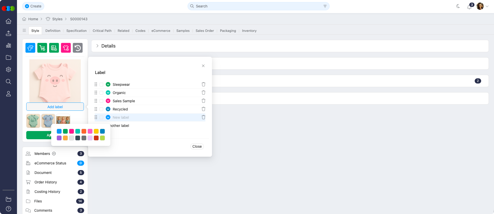Delete the Recycled label
This screenshot has height=214, width=494.
(x=203, y=109)
